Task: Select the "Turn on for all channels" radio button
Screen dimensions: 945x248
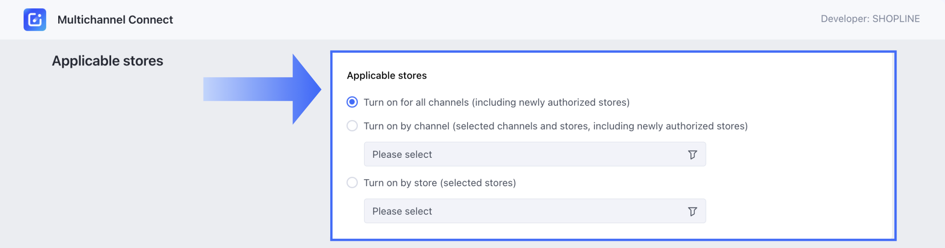Action: click(352, 102)
